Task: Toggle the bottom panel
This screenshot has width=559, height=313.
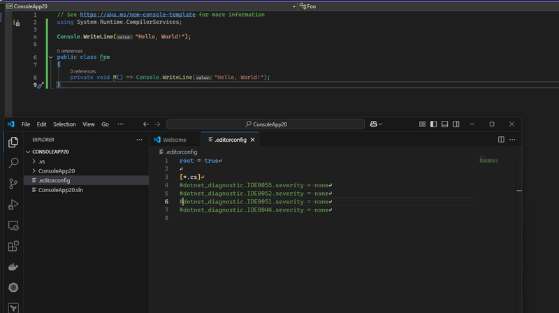Action: [444, 124]
